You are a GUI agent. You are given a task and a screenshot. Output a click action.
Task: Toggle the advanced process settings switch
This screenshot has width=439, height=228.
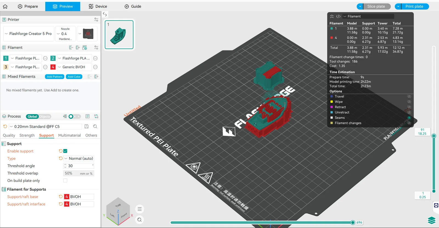point(74,116)
